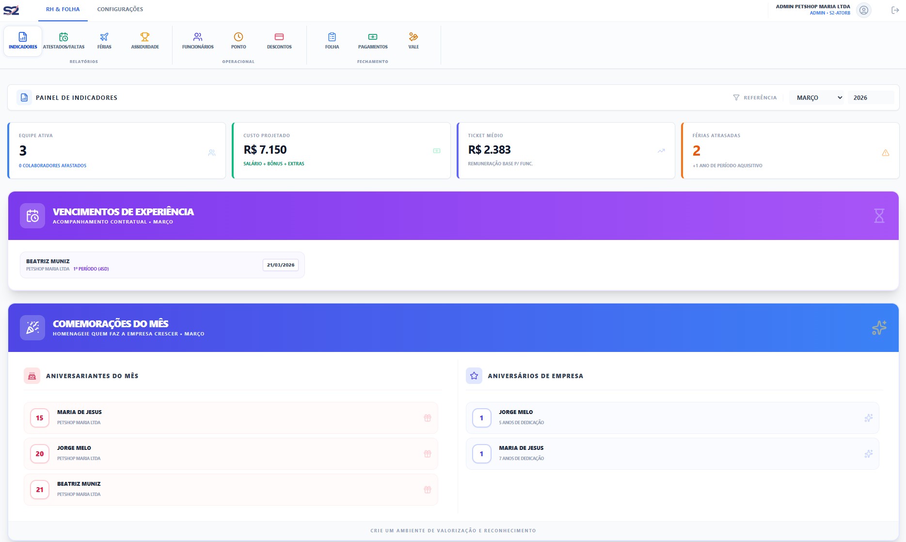Click Jorge Melo company anniversary entry

pos(672,418)
